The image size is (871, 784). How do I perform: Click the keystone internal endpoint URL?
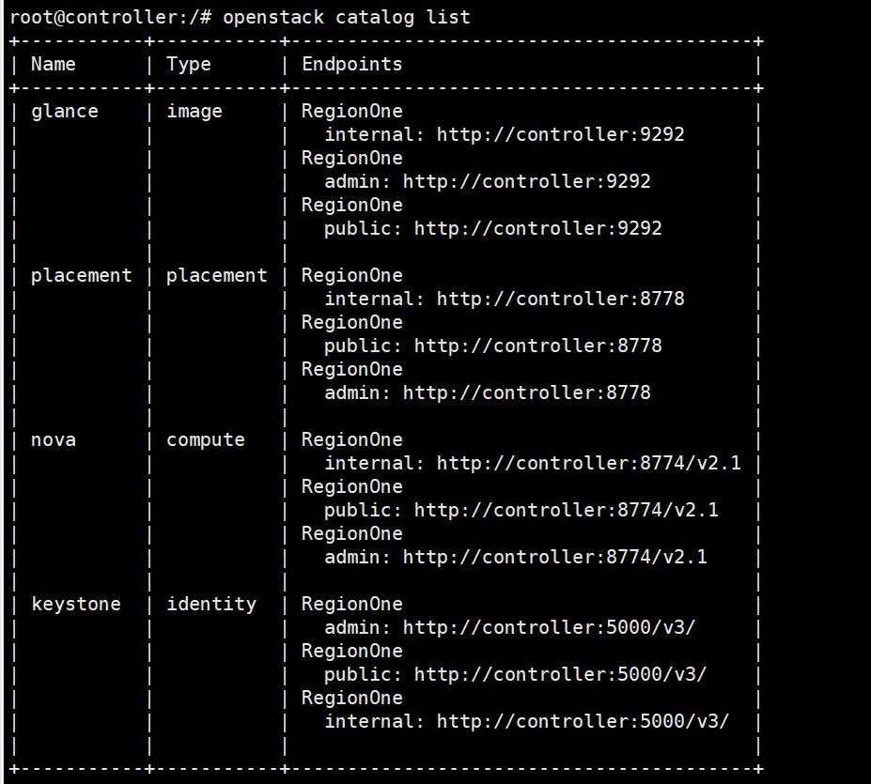point(583,721)
